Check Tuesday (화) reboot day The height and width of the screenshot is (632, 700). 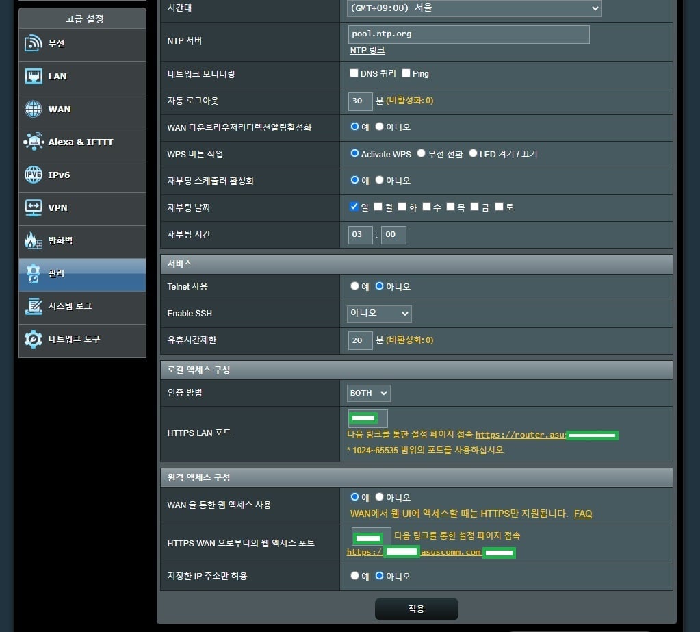[402, 207]
